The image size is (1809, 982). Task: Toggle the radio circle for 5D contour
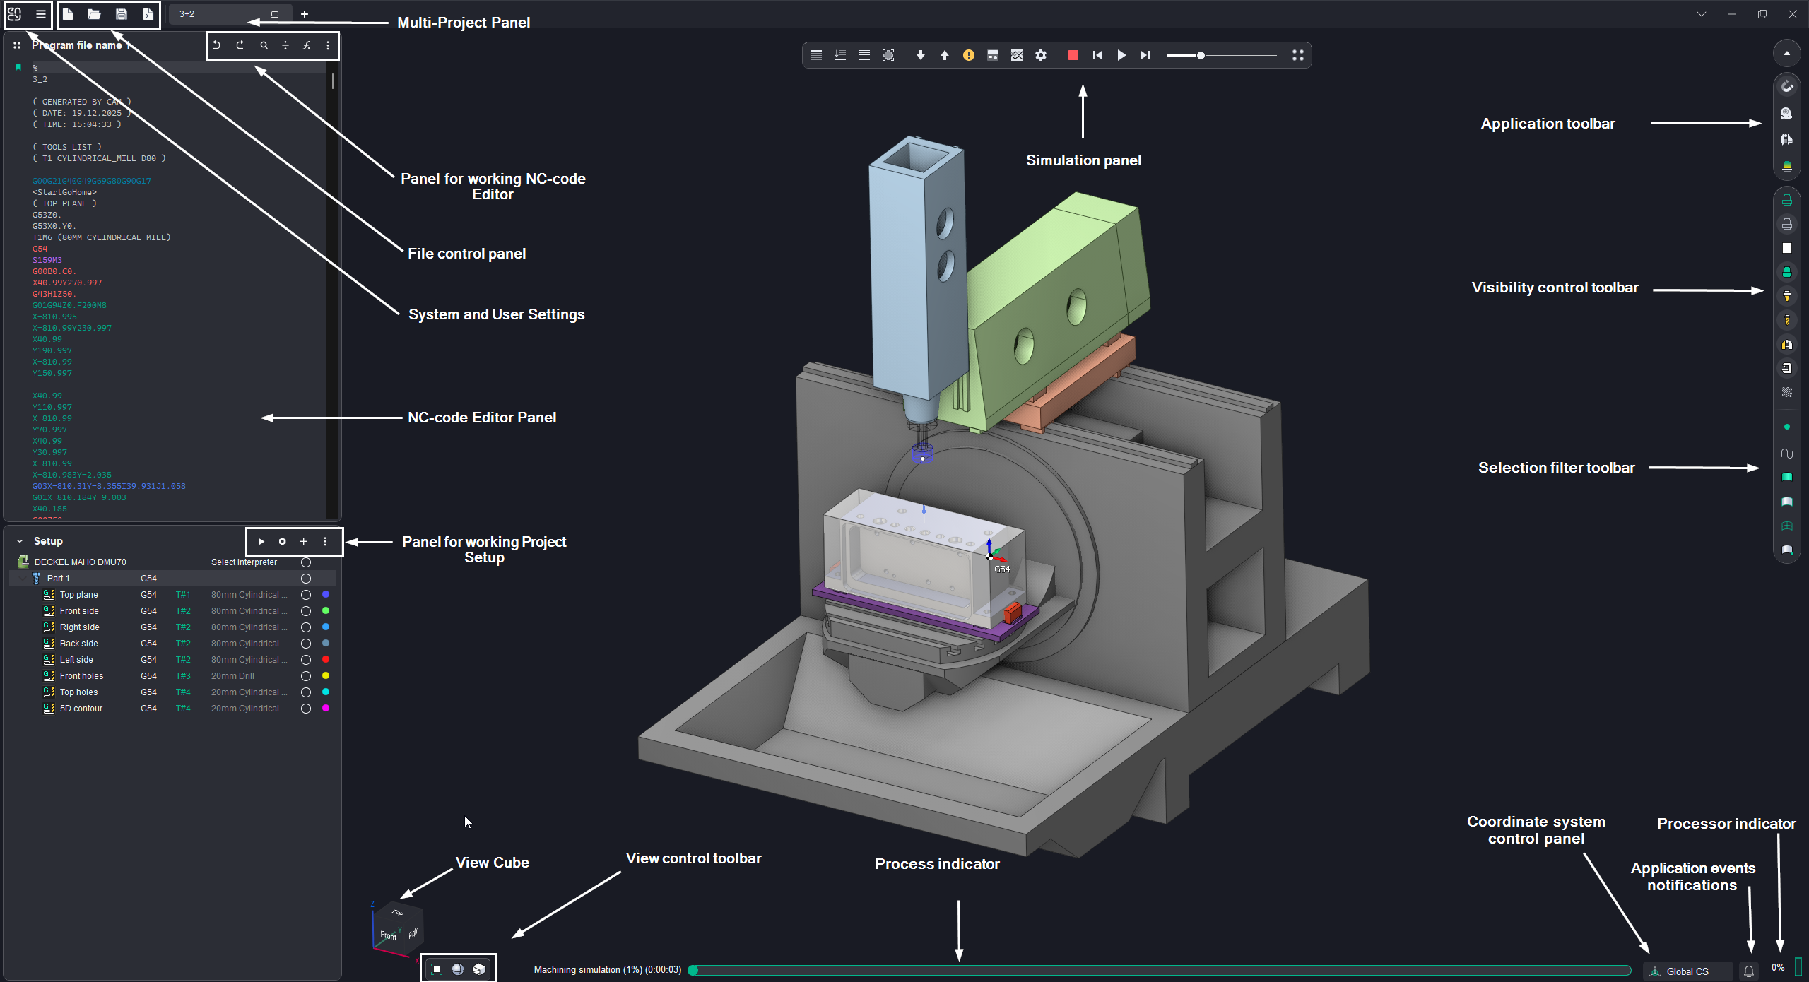(306, 709)
